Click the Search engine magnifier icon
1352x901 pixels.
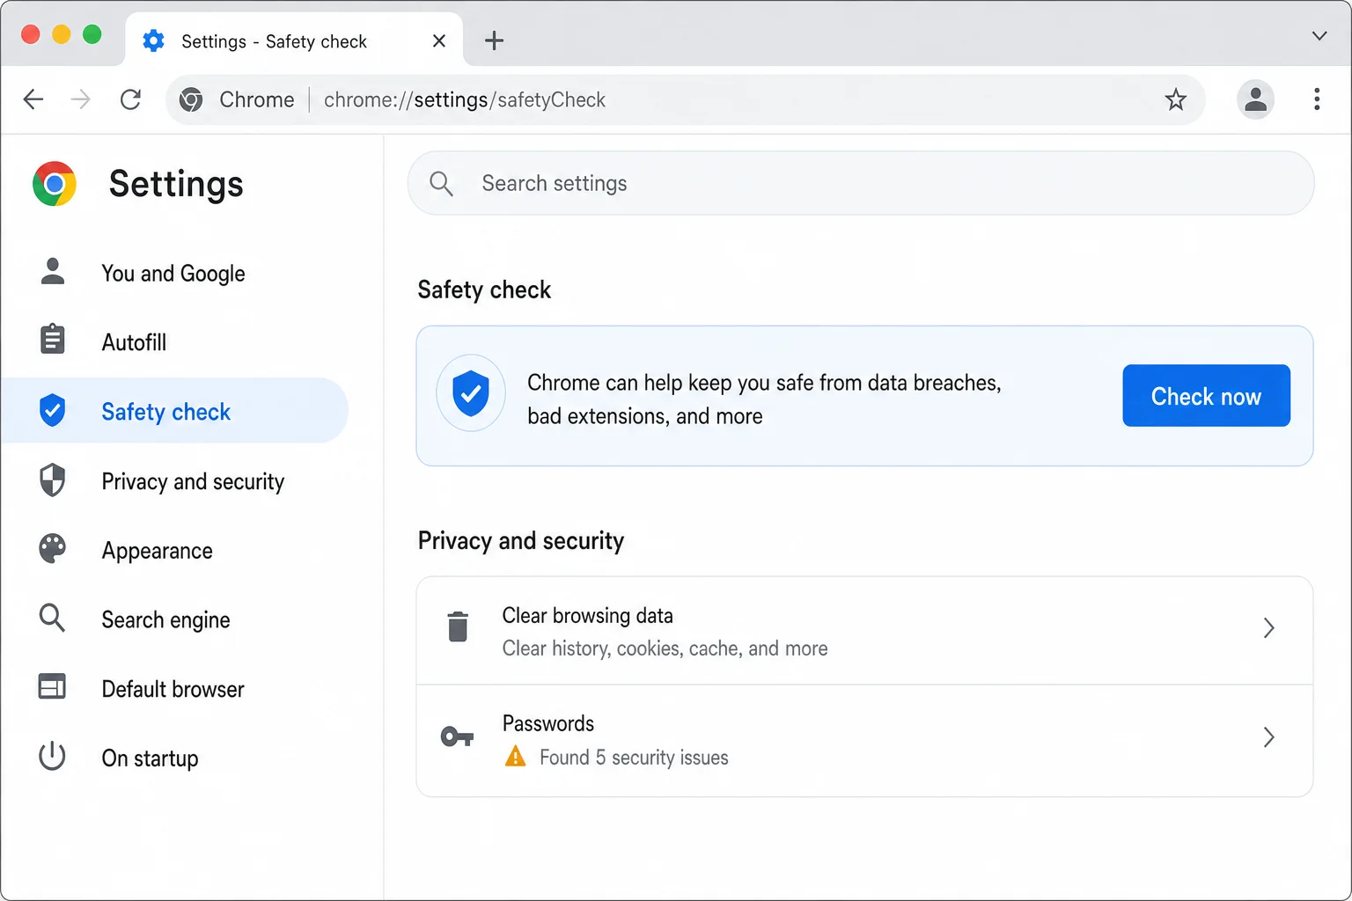tap(53, 618)
